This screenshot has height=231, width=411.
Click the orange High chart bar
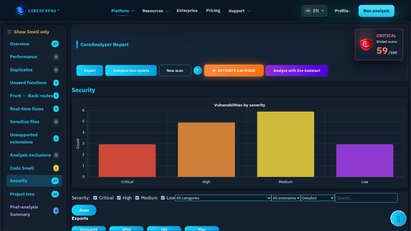pyautogui.click(x=206, y=150)
